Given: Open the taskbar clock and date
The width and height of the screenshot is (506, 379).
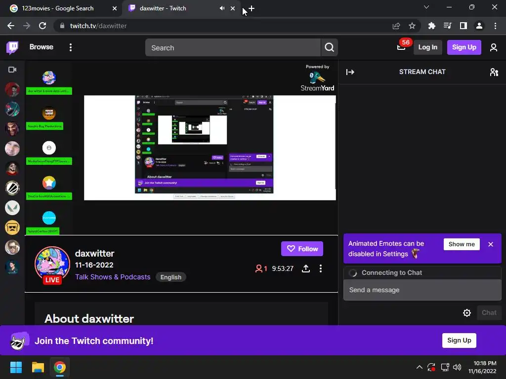Looking at the screenshot, I should click(x=482, y=367).
